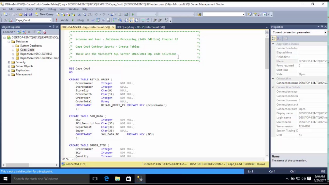This screenshot has width=329, height=185.
Task: Click the Windows search box on taskbar
Action: (49, 179)
